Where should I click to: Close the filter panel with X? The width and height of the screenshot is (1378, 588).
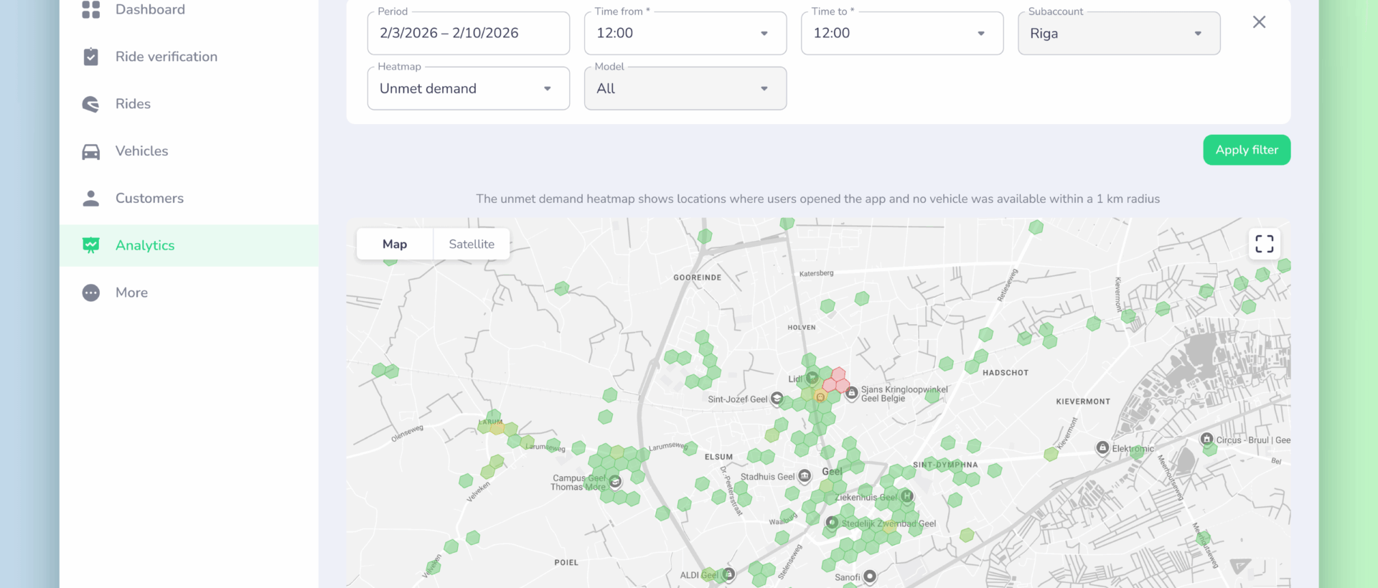1259,22
